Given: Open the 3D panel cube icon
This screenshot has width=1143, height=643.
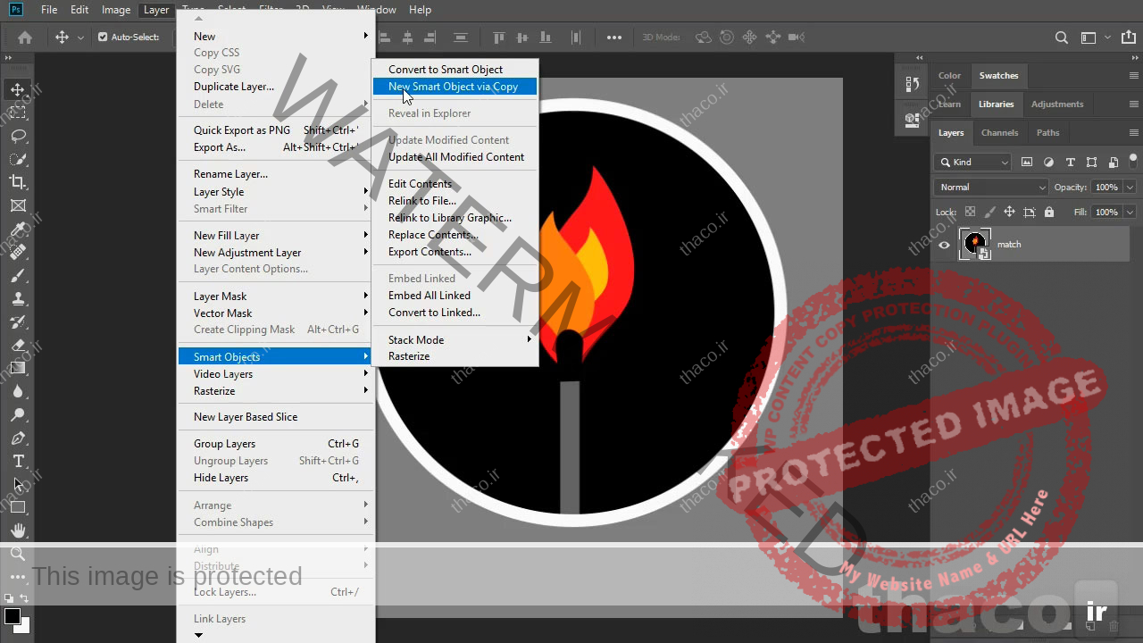Looking at the screenshot, I should 912,118.
